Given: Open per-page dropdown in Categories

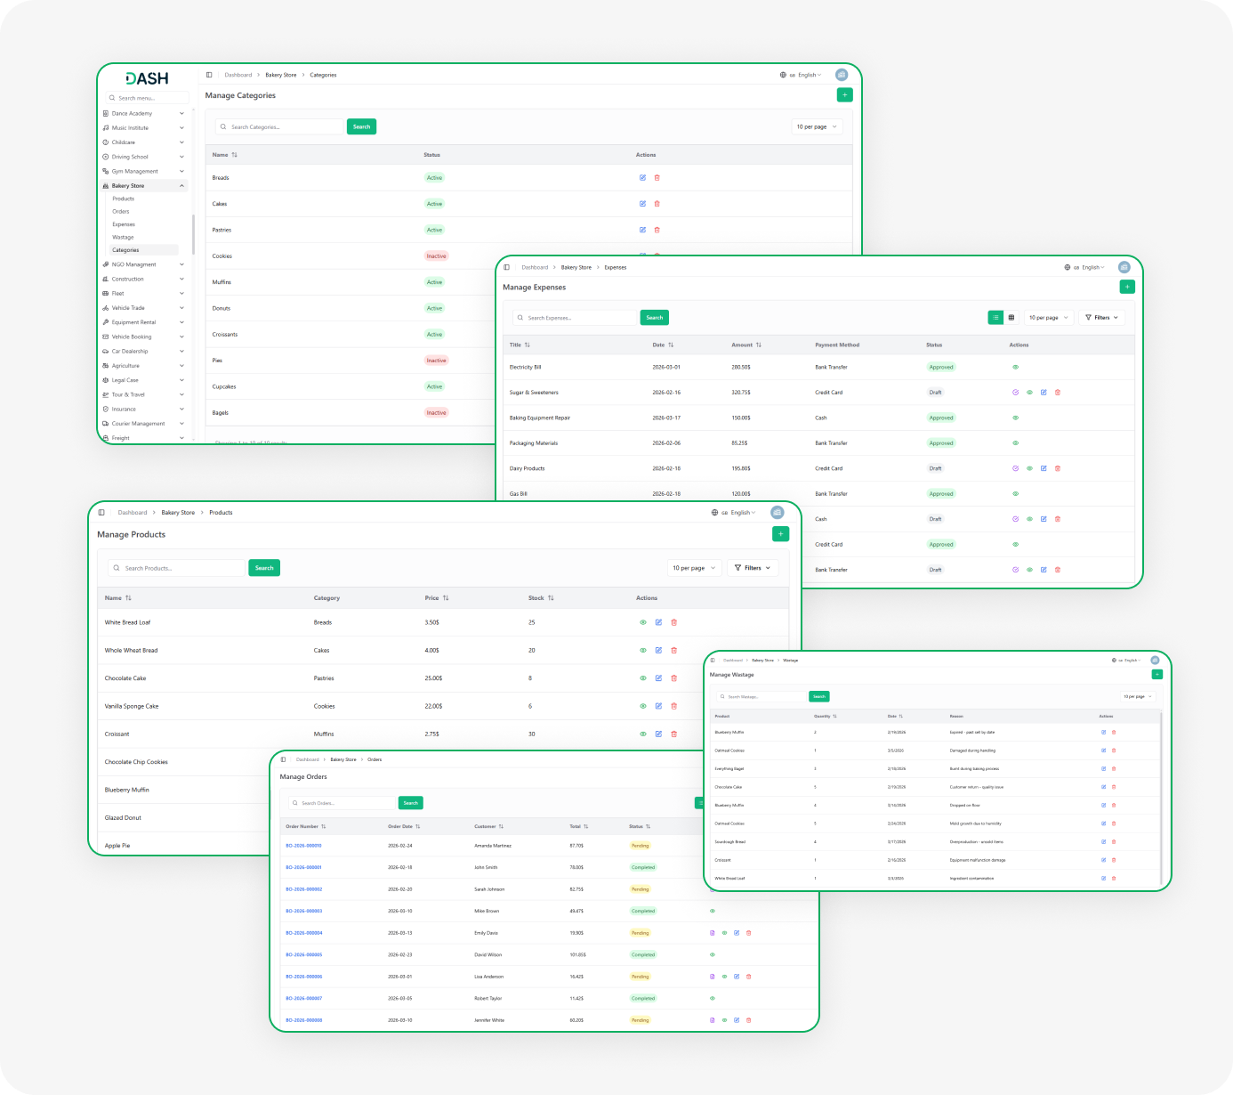Looking at the screenshot, I should pos(817,127).
